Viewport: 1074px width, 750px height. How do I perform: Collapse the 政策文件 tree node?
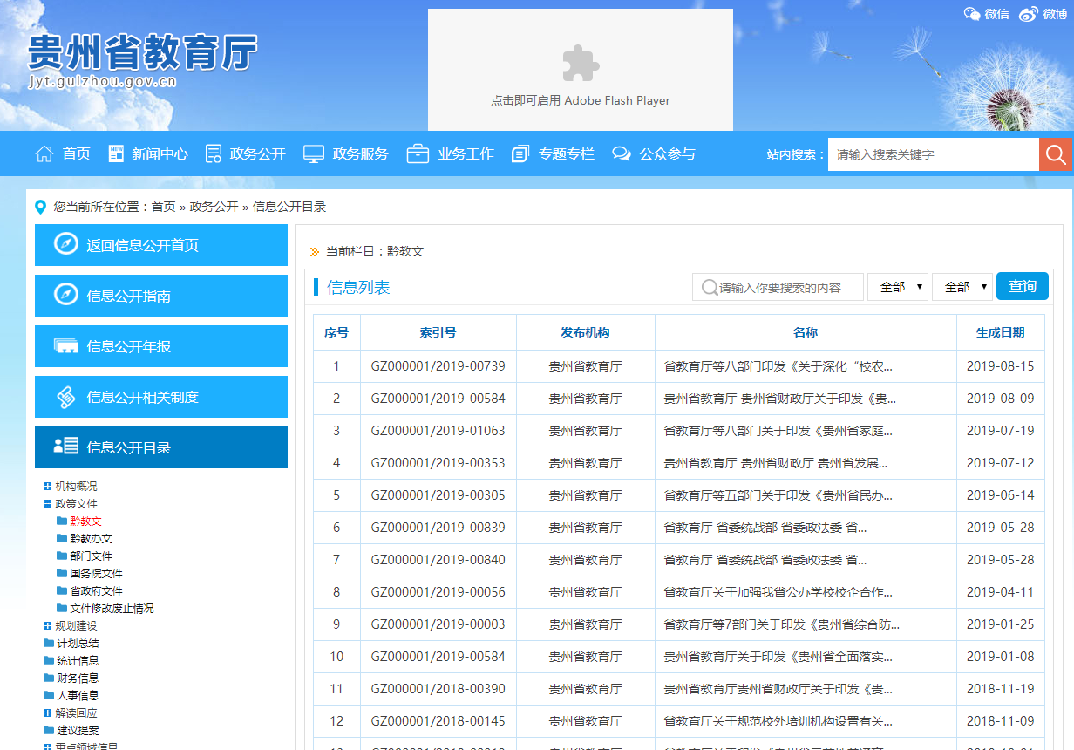tap(47, 504)
